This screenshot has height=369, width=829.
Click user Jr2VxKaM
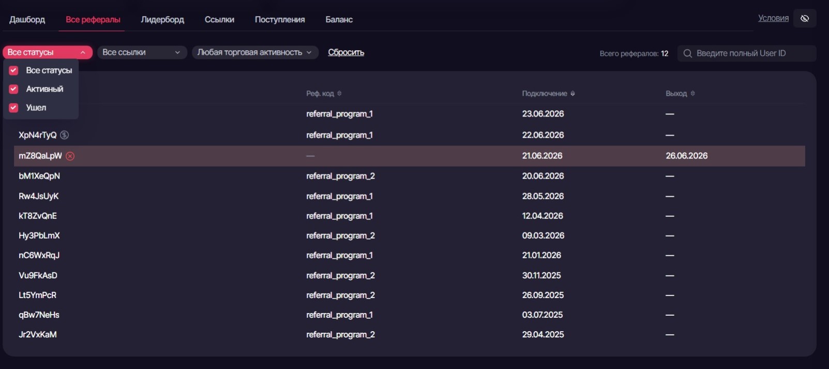[38, 334]
